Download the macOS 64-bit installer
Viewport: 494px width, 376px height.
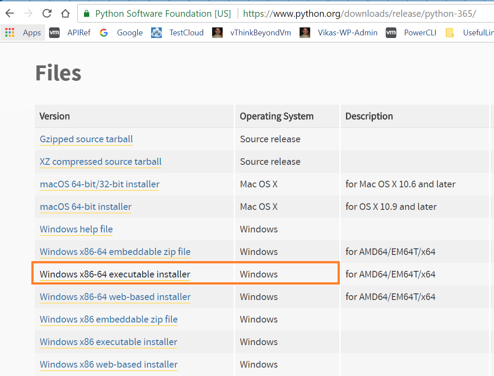click(x=86, y=207)
